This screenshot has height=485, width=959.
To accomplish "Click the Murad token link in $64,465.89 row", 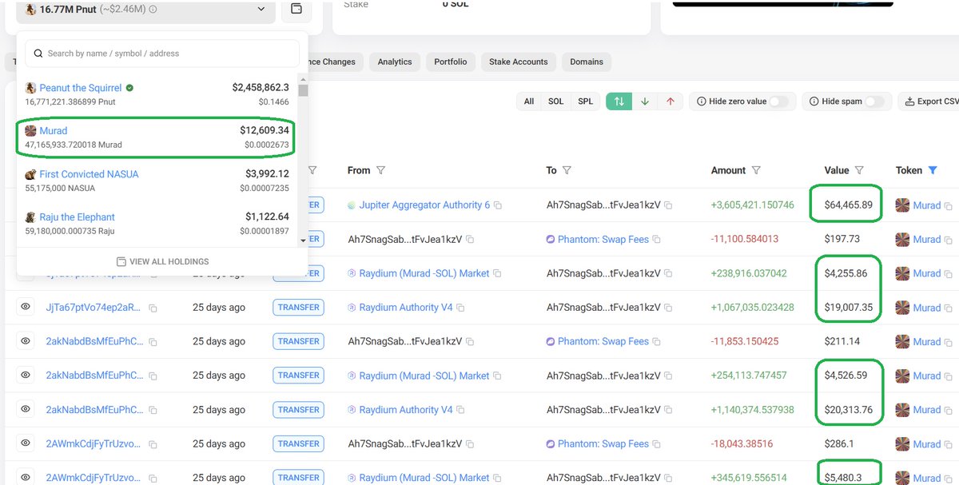I will 927,205.
